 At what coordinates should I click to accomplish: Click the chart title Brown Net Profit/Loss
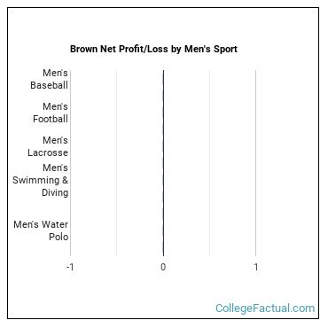click(153, 49)
